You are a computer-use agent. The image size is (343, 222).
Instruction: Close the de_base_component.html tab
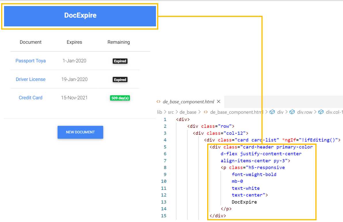pos(218,101)
